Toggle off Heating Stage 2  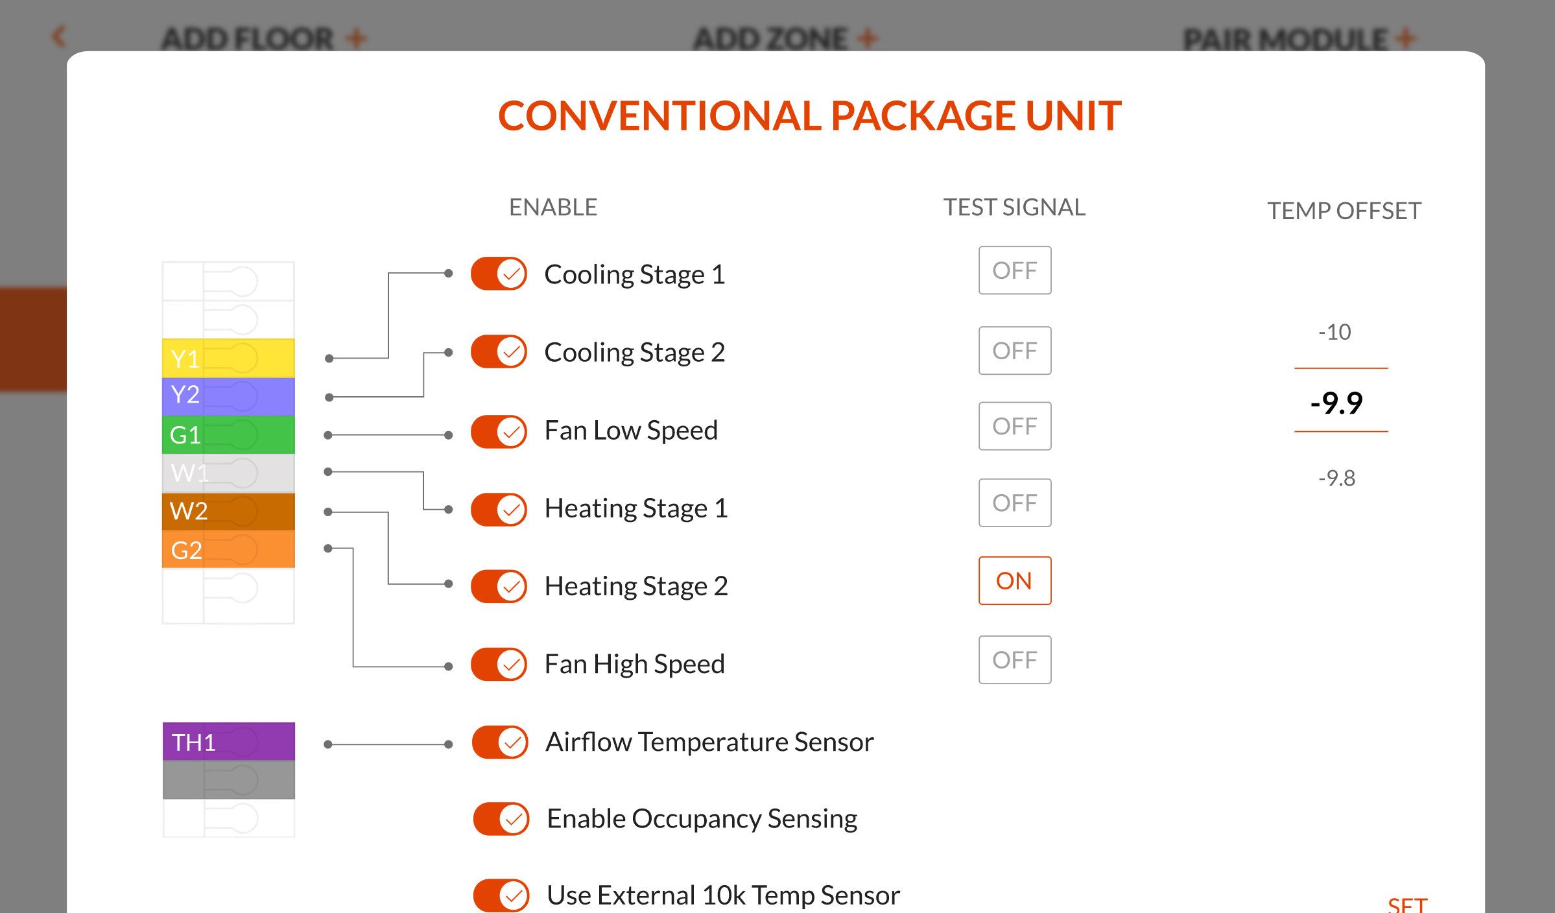click(x=498, y=586)
